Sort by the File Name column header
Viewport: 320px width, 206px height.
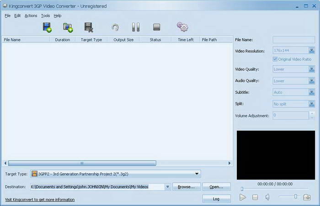click(x=26, y=40)
